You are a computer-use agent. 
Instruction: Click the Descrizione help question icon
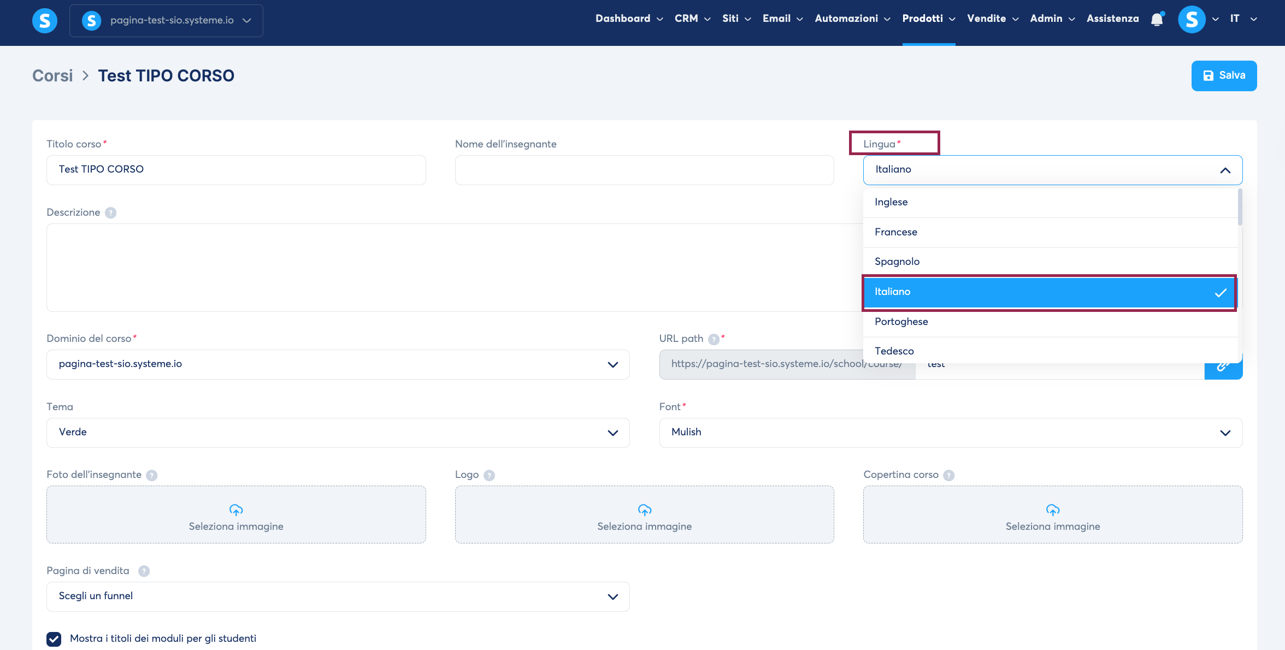pos(111,213)
